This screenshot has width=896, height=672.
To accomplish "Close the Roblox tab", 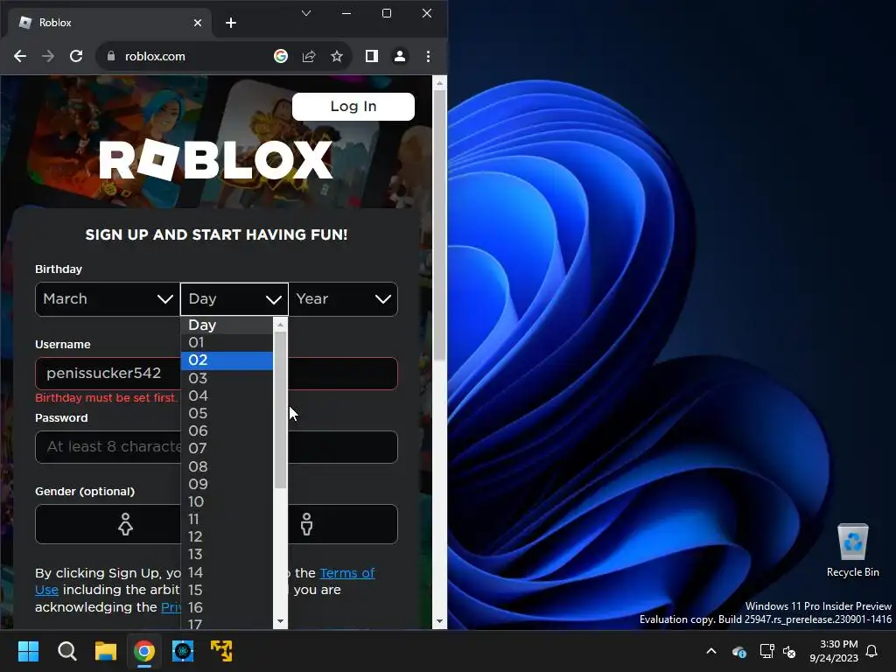I will click(x=197, y=23).
